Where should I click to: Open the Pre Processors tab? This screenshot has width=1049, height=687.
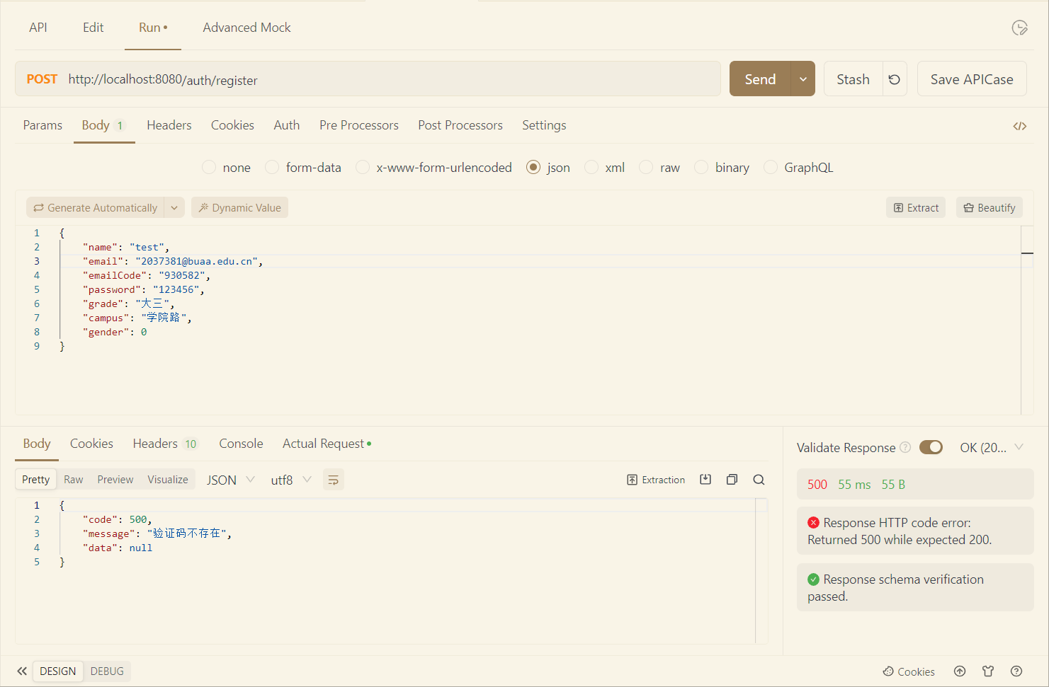tap(358, 125)
